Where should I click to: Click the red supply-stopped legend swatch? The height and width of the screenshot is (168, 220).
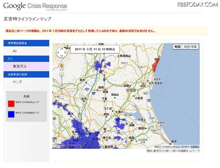[x=10, y=103]
